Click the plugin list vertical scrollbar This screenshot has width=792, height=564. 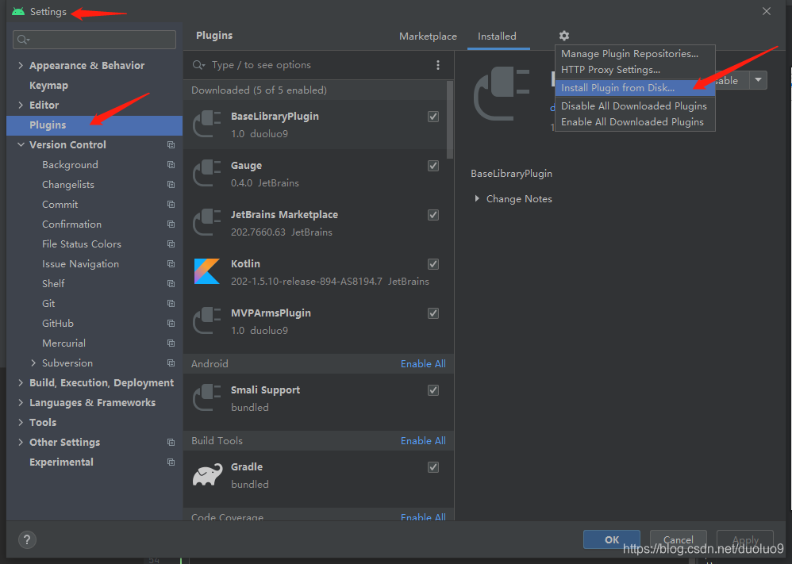point(449,120)
